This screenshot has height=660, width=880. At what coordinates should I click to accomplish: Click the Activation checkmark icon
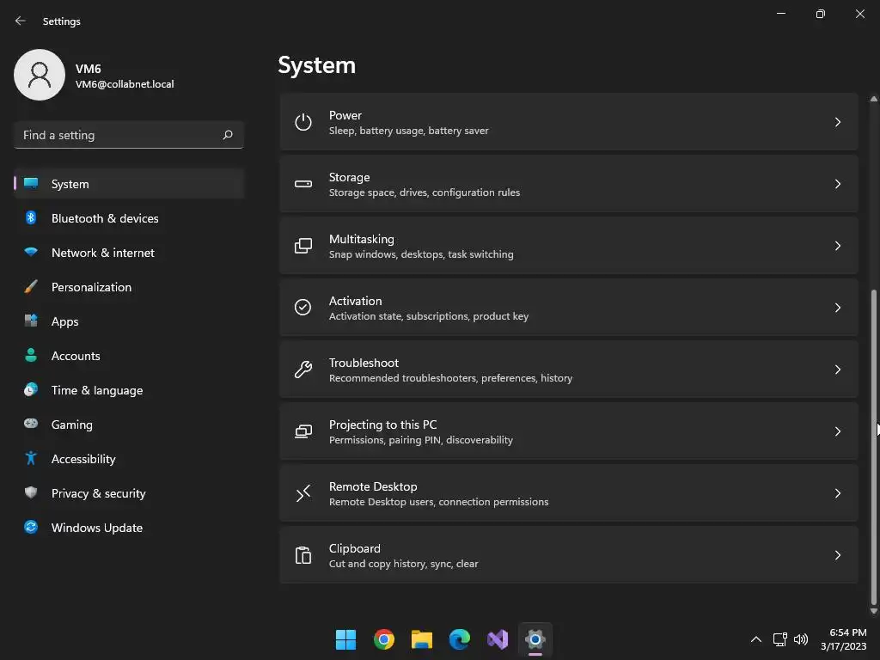[303, 307]
